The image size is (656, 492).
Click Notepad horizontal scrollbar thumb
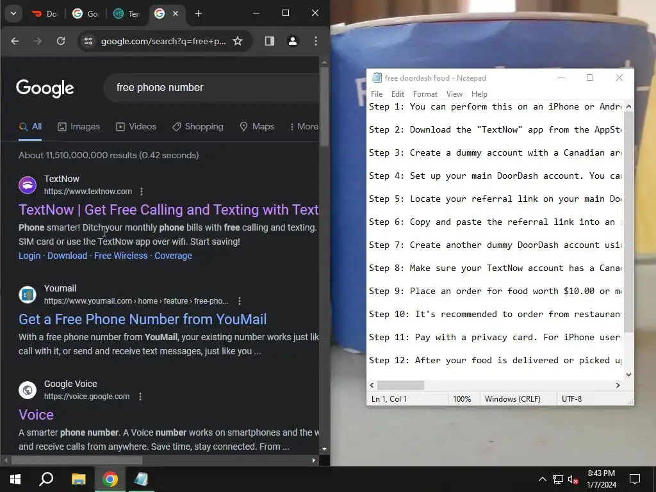(400, 385)
